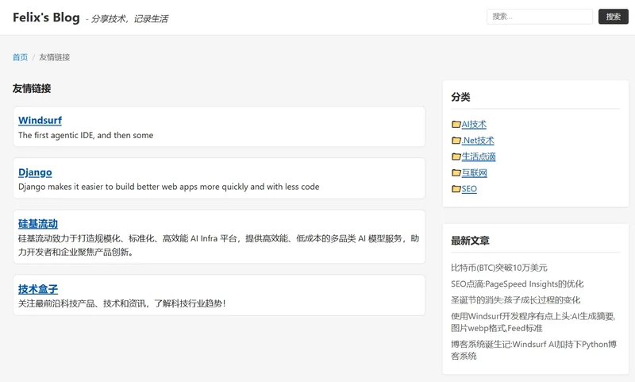Click the folder icon beside AI技术
The width and height of the screenshot is (635, 382).
pyautogui.click(x=456, y=125)
